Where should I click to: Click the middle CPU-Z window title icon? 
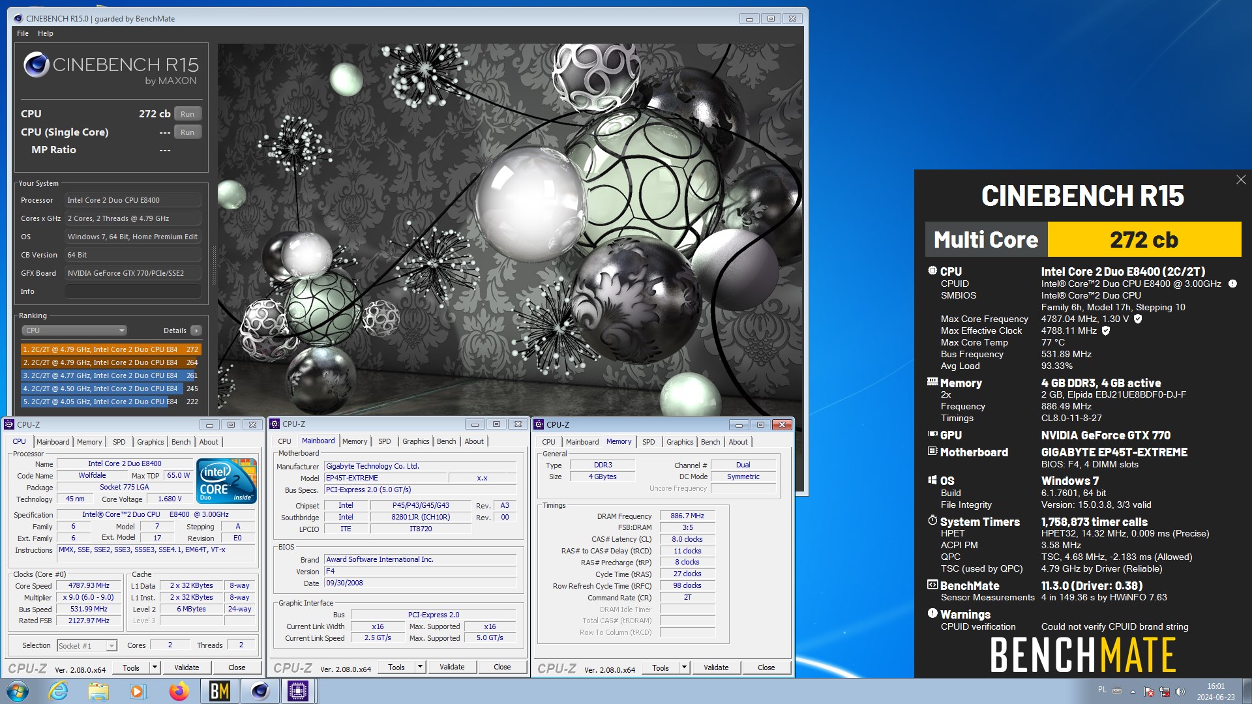coord(275,424)
